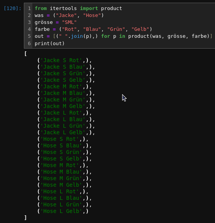The image size is (215, 223).
Task: Click the closing bracket of the output
Action: click(x=25, y=218)
